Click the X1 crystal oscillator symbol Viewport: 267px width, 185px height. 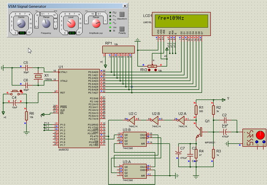click(38, 76)
